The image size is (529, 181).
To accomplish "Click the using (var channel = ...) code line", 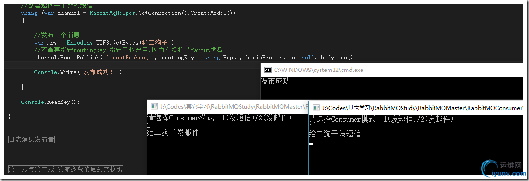I will click(x=128, y=13).
